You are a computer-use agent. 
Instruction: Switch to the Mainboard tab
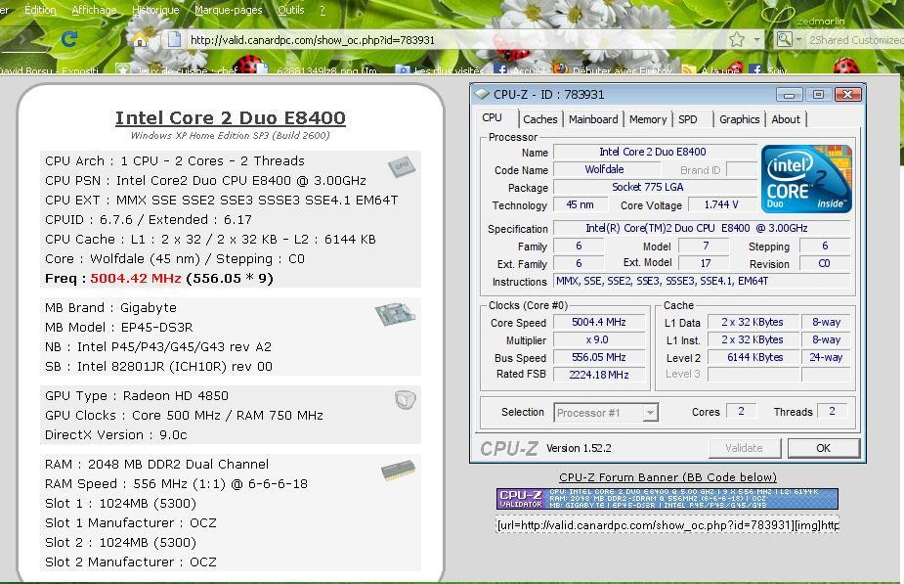coord(593,119)
